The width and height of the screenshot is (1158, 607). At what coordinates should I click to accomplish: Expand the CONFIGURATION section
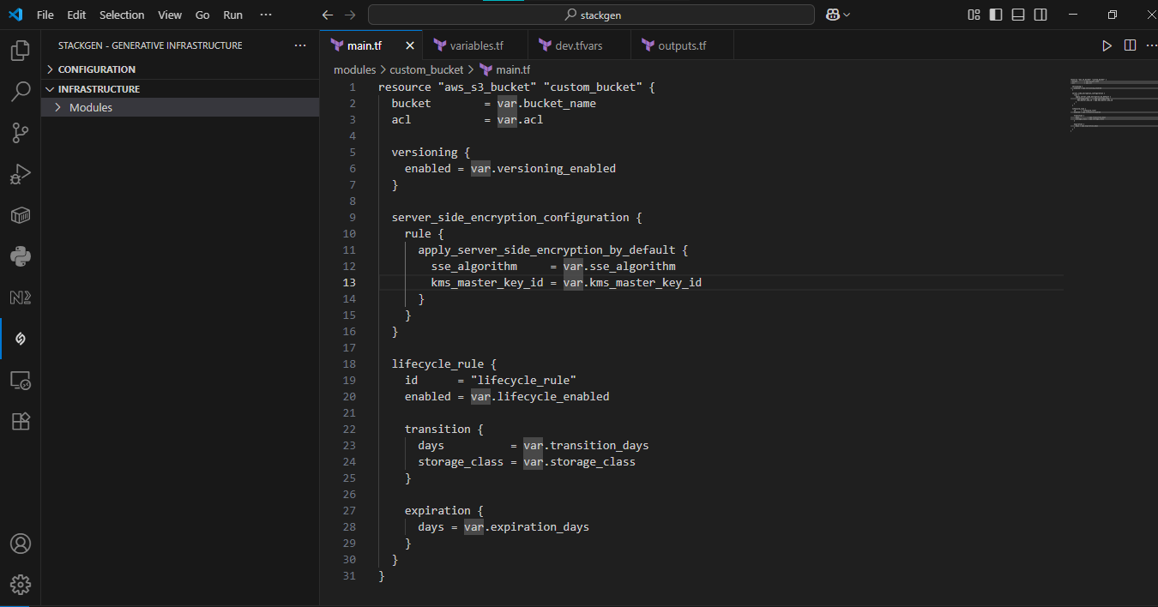(96, 69)
